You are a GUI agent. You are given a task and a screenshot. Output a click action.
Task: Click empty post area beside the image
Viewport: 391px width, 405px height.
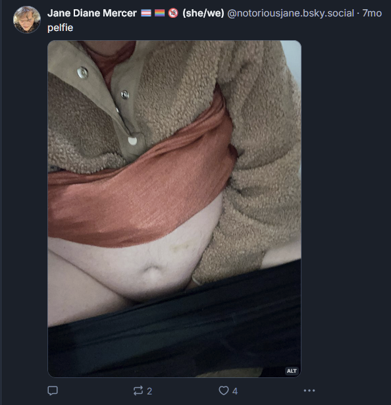[346, 207]
